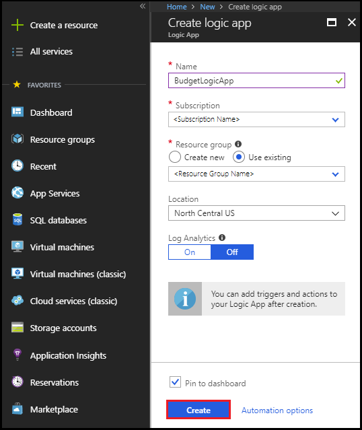The width and height of the screenshot is (362, 430).
Task: Open the Location dropdown showing North Central US
Action: (x=256, y=213)
